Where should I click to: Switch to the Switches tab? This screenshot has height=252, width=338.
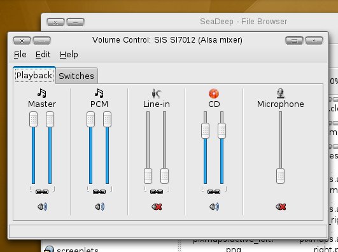76,76
